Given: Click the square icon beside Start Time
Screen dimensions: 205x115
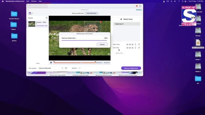Looking at the screenshot, I should (x=139, y=44).
